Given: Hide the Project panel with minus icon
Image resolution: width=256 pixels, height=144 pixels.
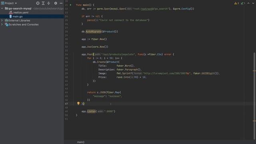Looking at the screenshot, I should click(61, 3).
